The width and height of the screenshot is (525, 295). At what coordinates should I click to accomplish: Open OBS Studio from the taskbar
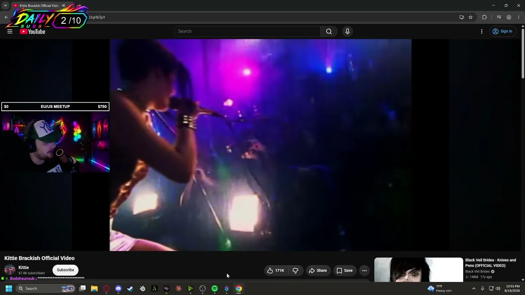pyautogui.click(x=203, y=288)
